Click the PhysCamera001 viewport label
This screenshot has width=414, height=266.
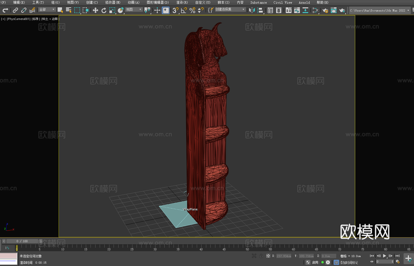coord(18,19)
